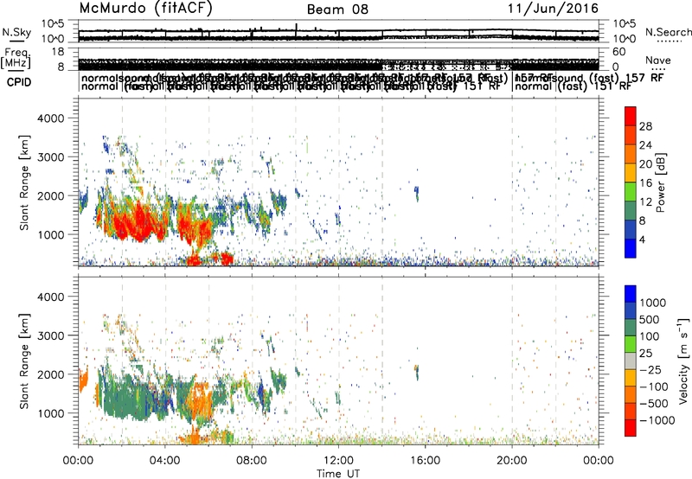692x479 pixels.
Task: Click the "20:00" time axis label
Action: (x=512, y=461)
